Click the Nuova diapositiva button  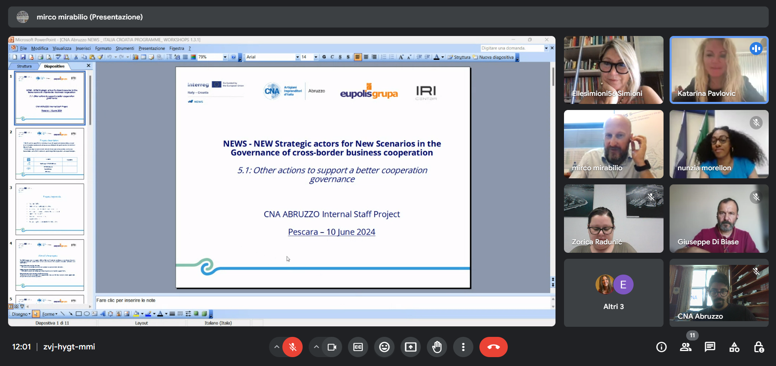(496, 57)
